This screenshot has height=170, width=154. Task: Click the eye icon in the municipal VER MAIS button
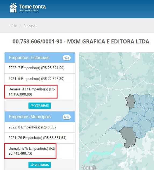[32, 165]
